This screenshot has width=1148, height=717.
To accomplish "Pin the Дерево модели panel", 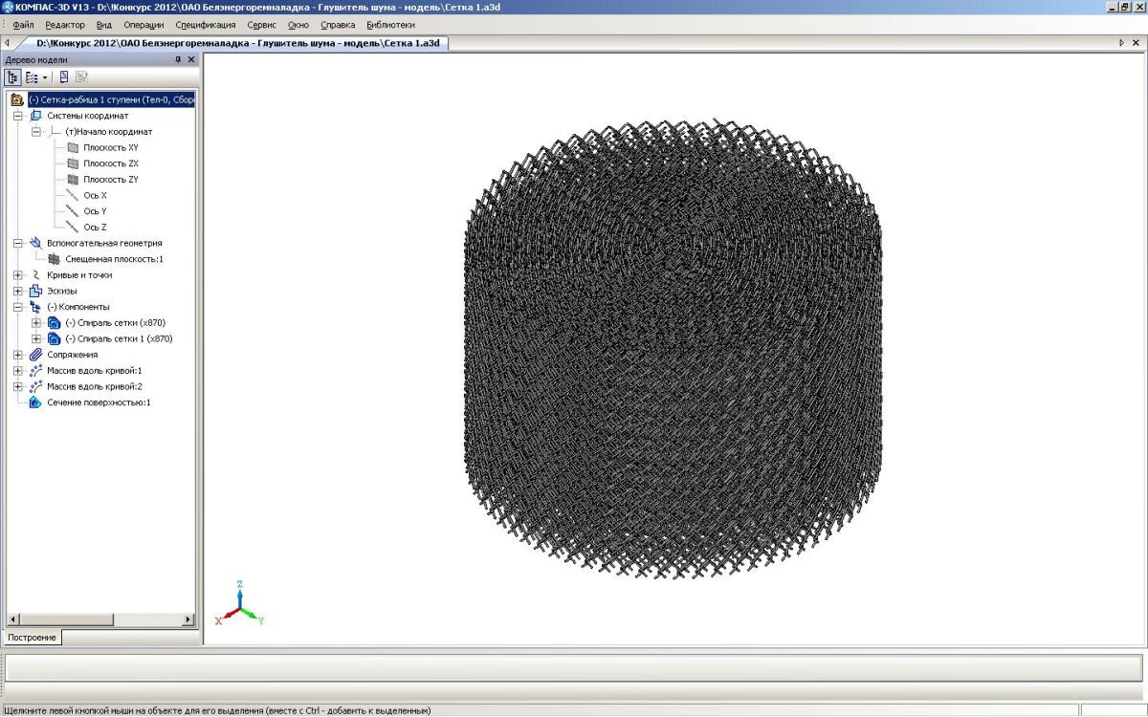I will click(177, 59).
